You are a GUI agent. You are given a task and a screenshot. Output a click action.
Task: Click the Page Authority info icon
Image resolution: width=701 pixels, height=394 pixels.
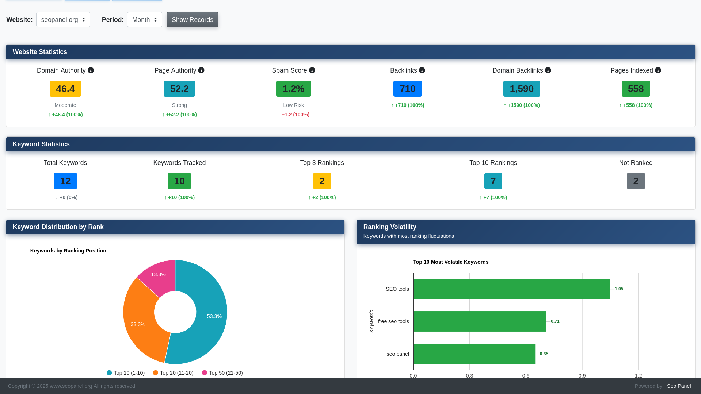tap(202, 70)
